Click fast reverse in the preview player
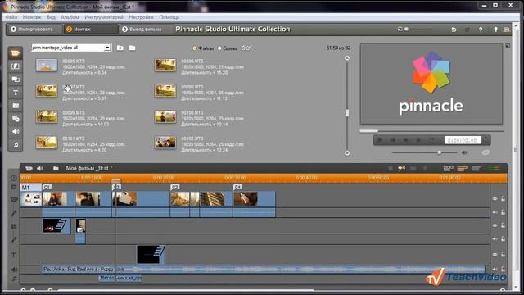 pos(406,140)
